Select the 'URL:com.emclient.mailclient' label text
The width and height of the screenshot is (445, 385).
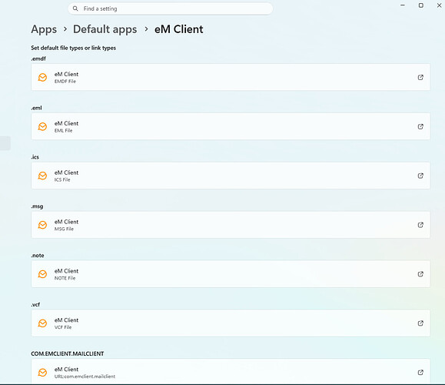click(x=85, y=377)
